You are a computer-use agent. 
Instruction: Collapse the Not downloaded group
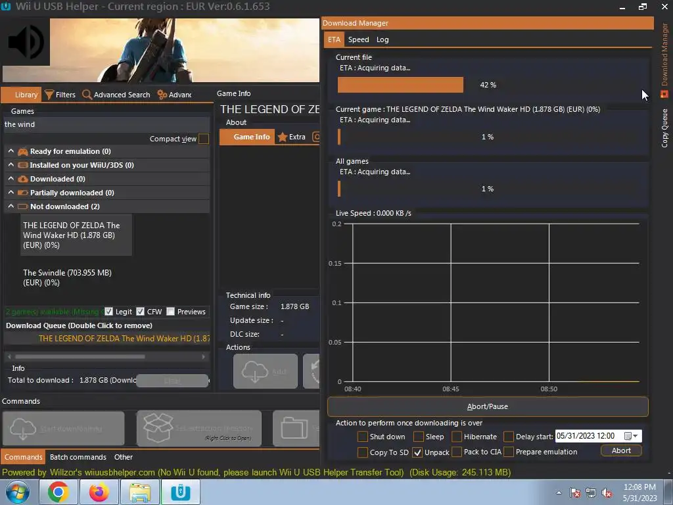[x=11, y=206]
